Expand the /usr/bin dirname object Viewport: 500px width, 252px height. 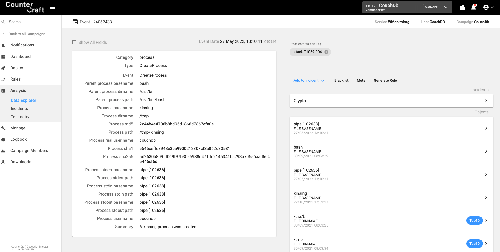391,220
